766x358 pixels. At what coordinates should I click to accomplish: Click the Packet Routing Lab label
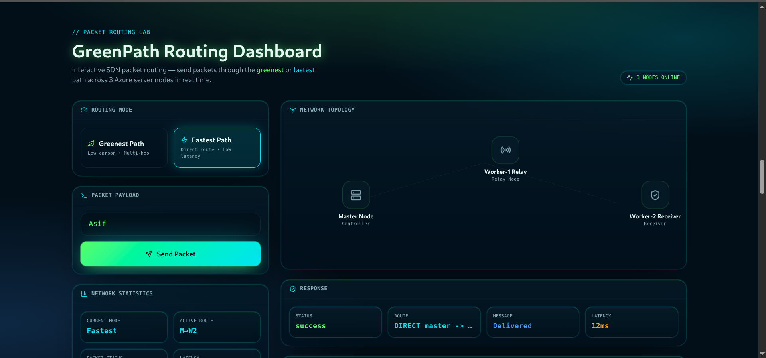[111, 32]
